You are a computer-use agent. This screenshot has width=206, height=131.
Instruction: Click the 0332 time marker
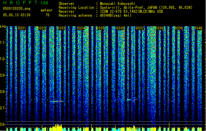pos(42,28)
